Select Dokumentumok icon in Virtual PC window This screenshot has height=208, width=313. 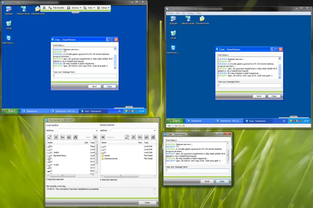202,20
